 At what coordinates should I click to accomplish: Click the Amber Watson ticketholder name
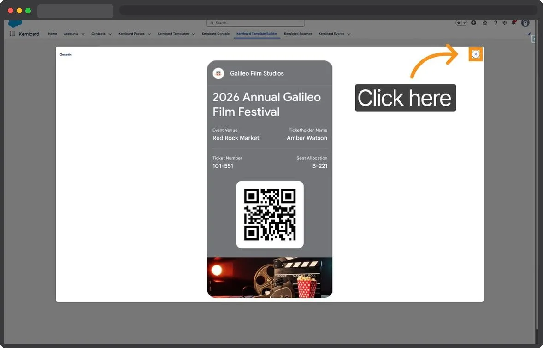(x=307, y=138)
